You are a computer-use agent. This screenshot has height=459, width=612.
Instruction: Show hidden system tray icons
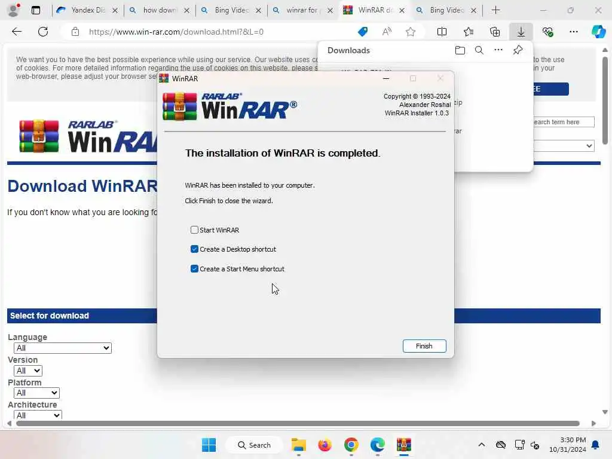coord(482,445)
